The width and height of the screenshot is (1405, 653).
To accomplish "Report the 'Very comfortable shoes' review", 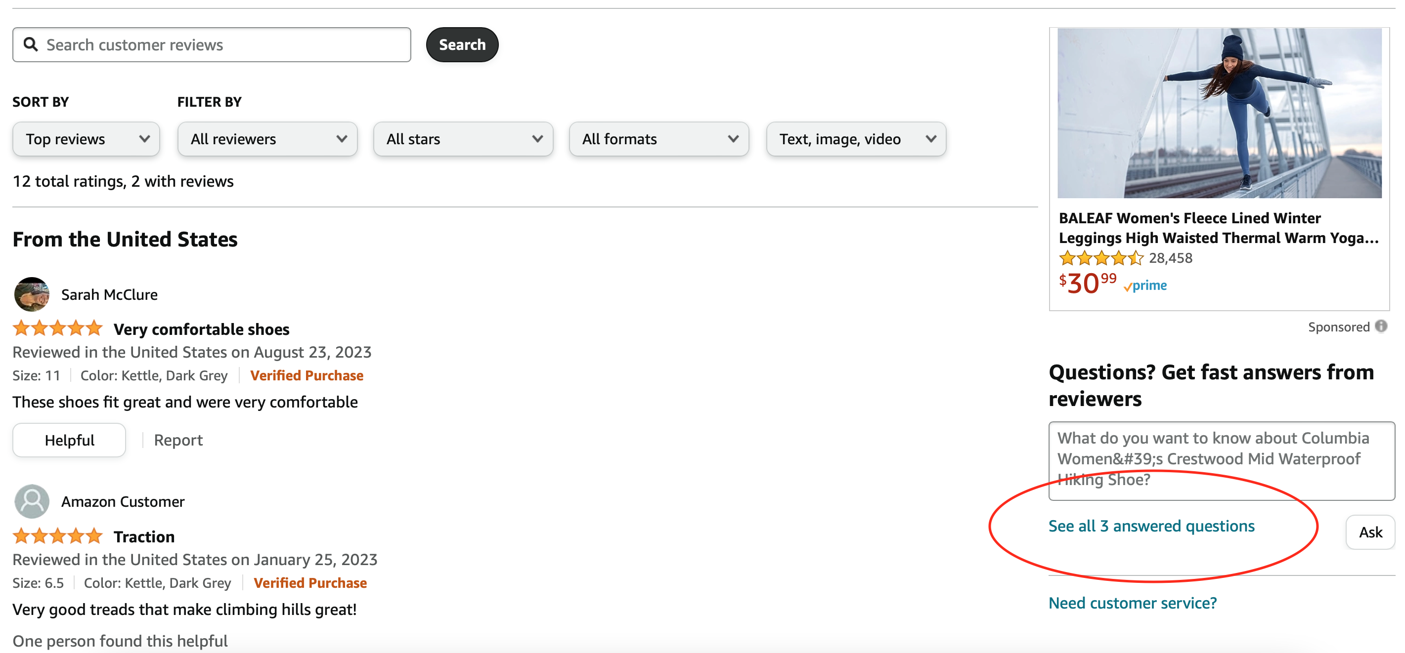I will pyautogui.click(x=178, y=439).
